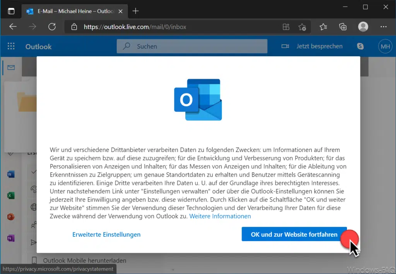This screenshot has width=396, height=274.
Task: Open the MH account menu
Action: tap(385, 46)
